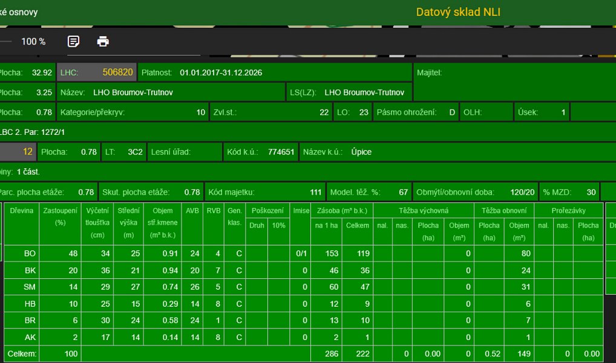Select the BO tree species row
The height and width of the screenshot is (363, 616).
tap(303, 253)
